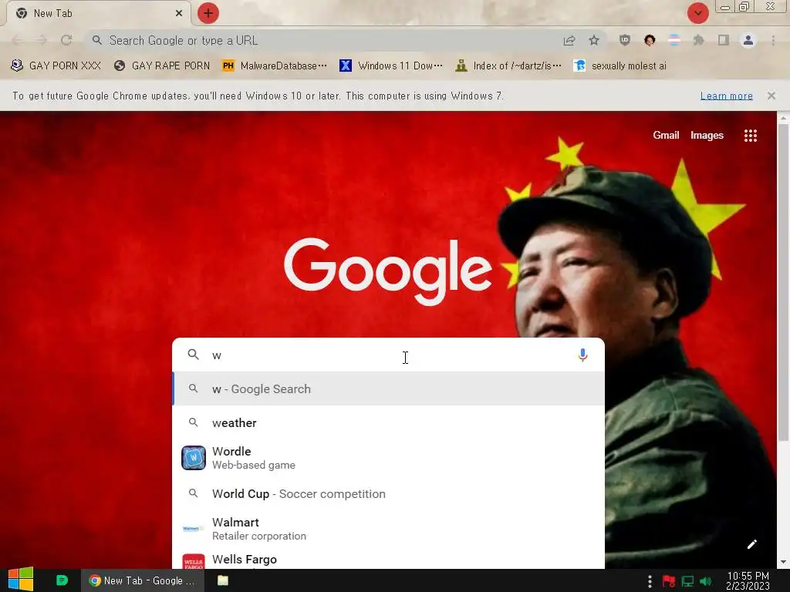Open the Windows Start menu
Screen dimensions: 790x592
coord(21,580)
